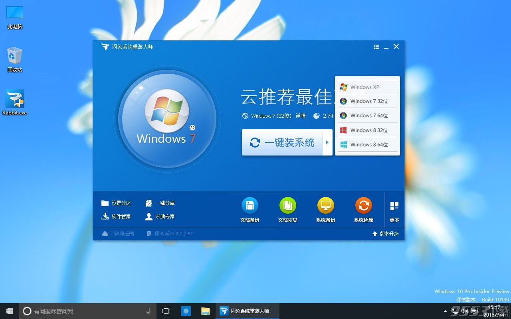
Task: Click 版本升级 version upgrade
Action: pos(386,234)
